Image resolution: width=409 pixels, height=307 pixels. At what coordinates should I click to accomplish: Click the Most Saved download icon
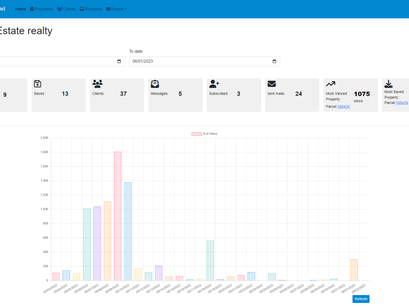point(389,84)
